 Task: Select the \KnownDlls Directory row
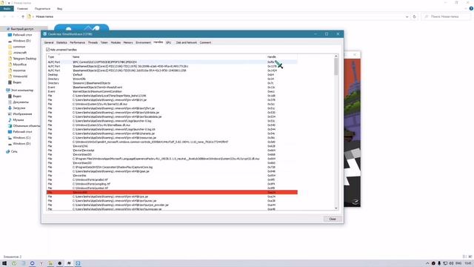[x=172, y=79]
